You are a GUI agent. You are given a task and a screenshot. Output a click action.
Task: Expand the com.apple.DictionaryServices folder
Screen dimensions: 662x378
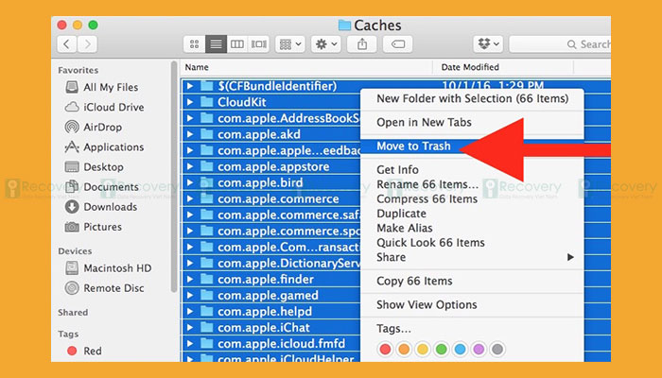(x=190, y=264)
